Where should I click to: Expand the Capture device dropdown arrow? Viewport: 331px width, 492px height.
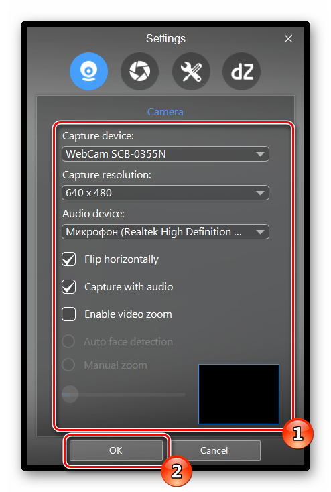point(260,154)
